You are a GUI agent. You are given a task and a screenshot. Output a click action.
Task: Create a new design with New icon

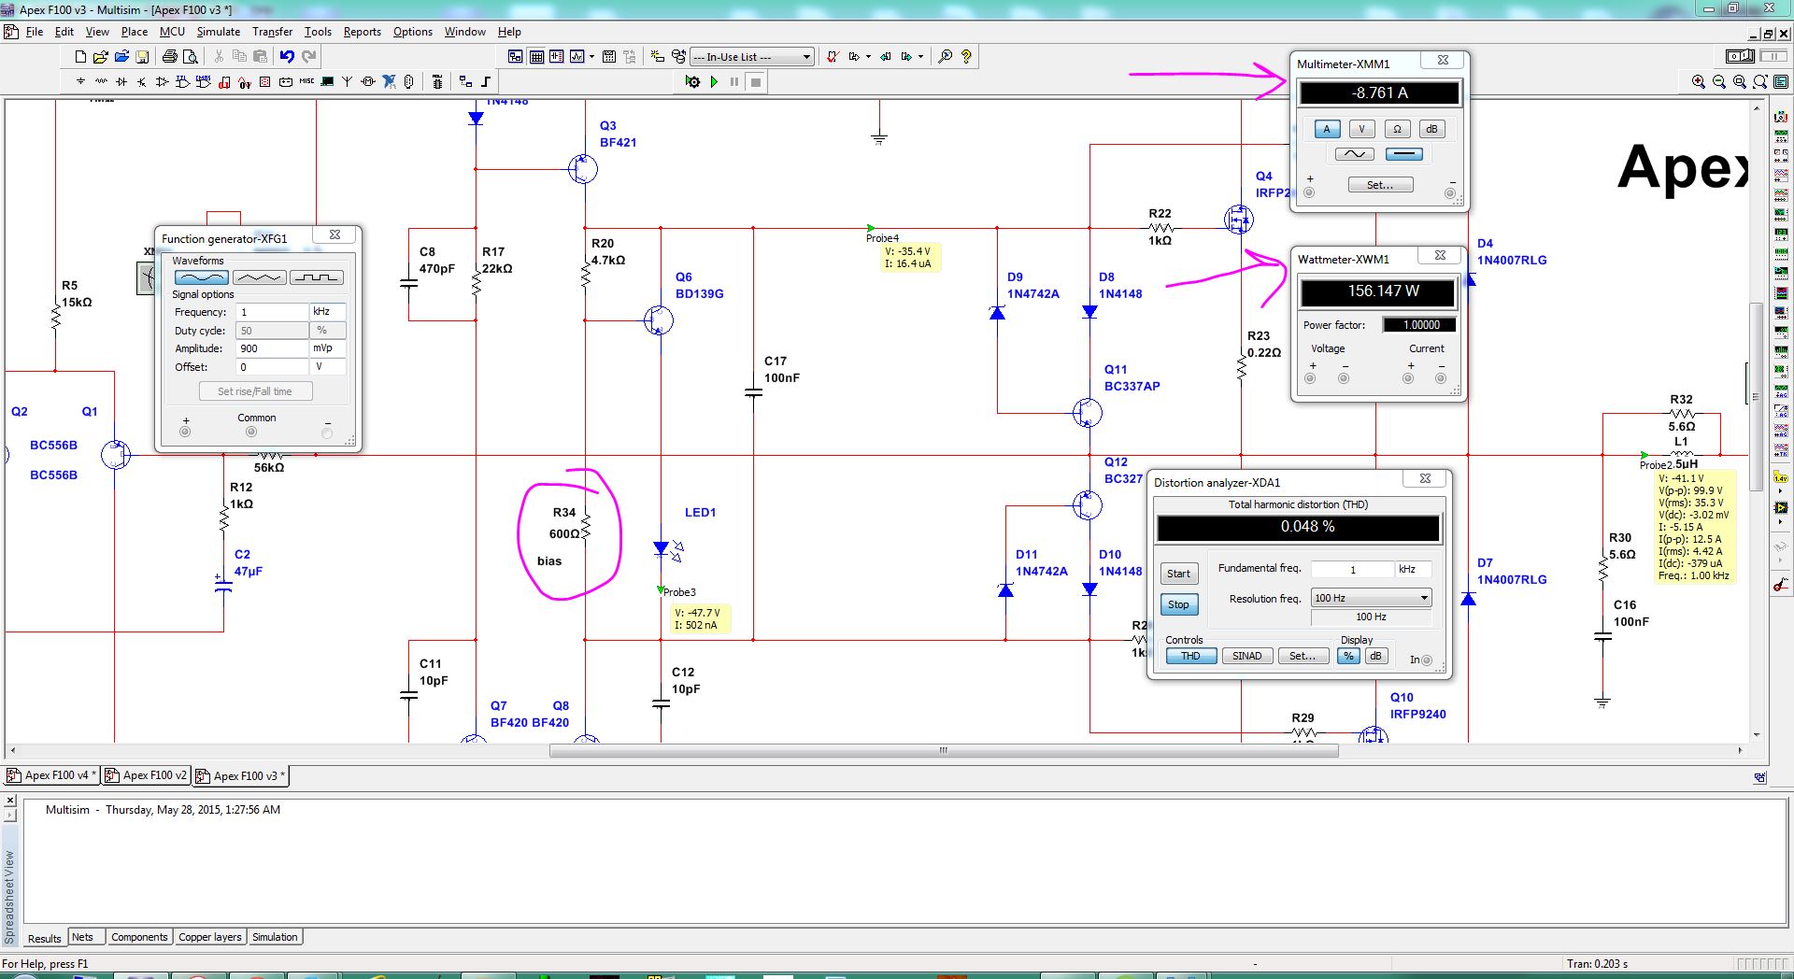click(80, 57)
